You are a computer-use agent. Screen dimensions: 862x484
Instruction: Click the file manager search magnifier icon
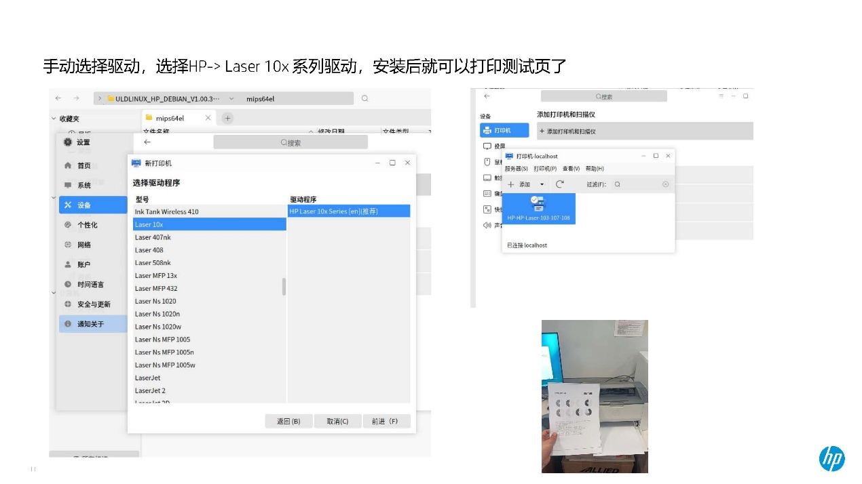pos(364,98)
